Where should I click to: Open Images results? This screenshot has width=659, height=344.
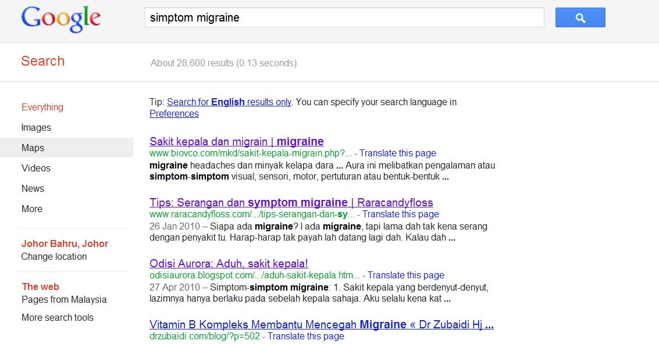[36, 127]
